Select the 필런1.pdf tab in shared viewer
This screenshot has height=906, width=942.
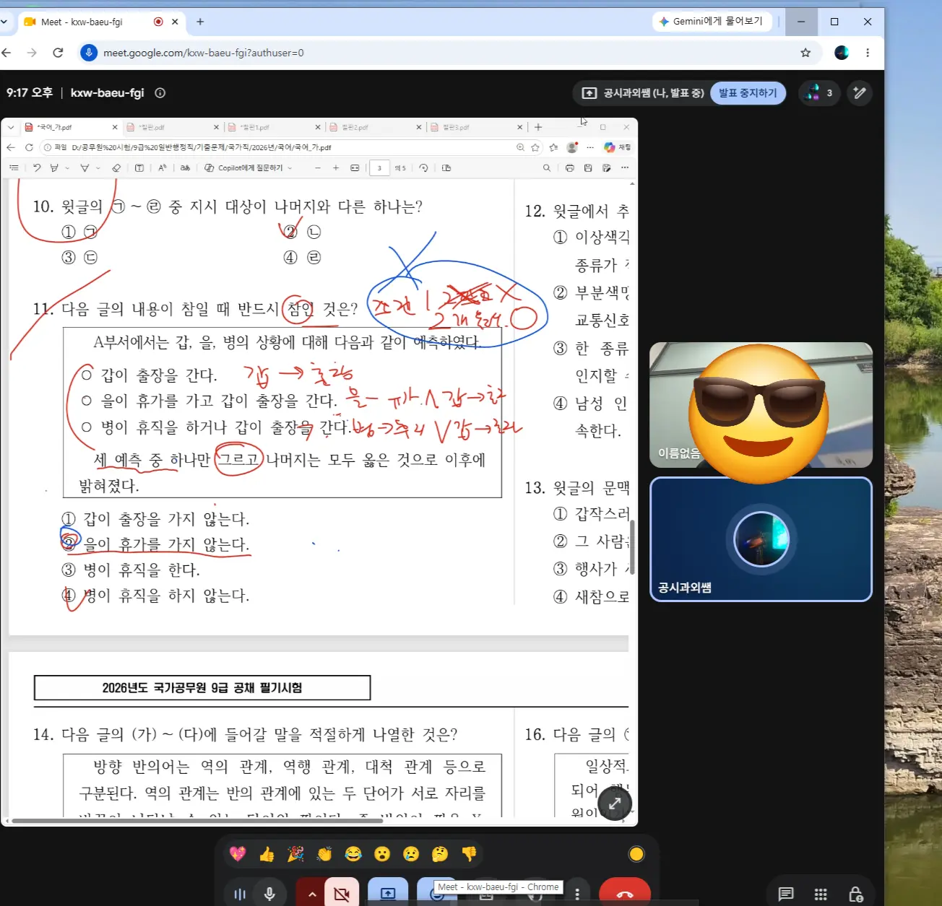[x=275, y=127]
